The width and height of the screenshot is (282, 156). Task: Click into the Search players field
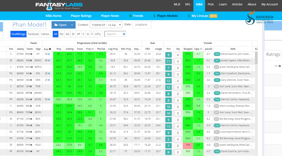(x=113, y=34)
